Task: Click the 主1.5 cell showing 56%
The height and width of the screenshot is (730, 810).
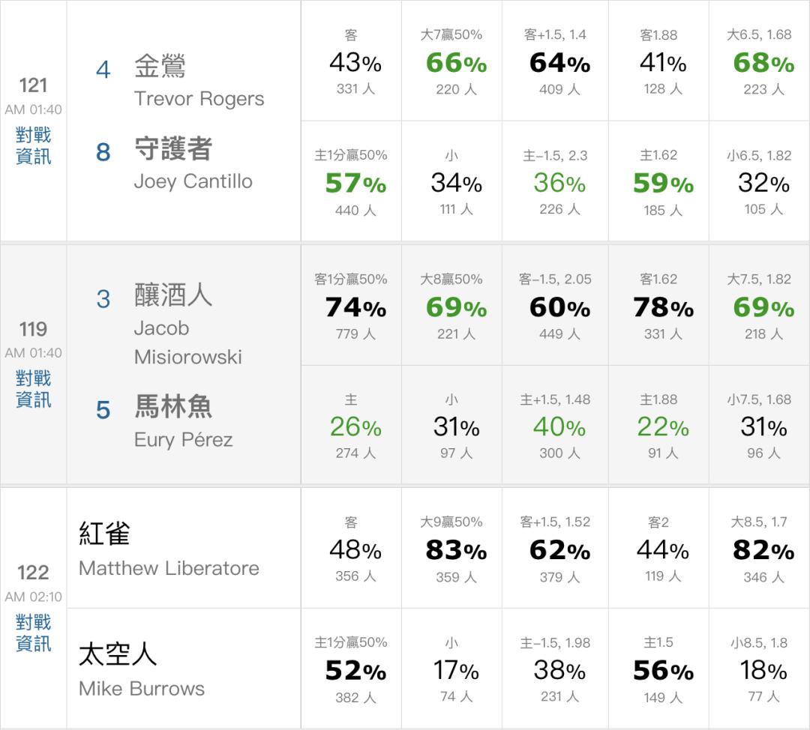Action: [662, 670]
